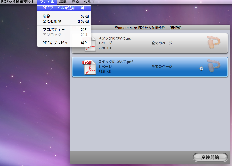Choose 全てを削除 menu entry

(x=64, y=21)
